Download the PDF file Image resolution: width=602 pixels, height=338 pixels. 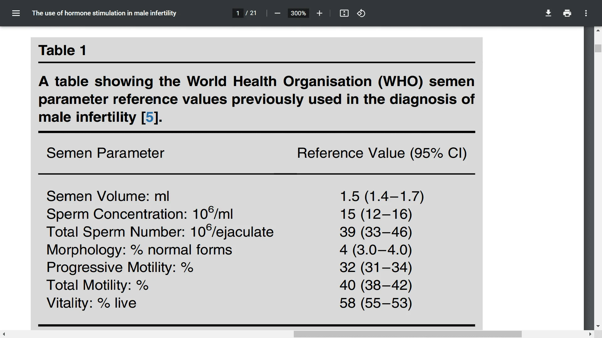[x=548, y=13]
